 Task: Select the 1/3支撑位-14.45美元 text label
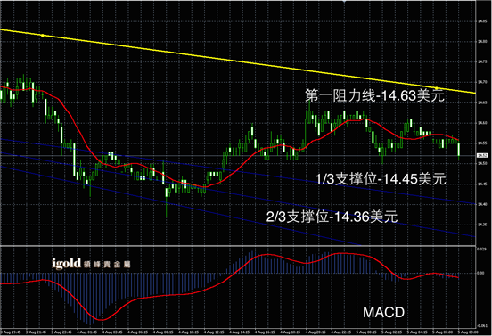(x=381, y=179)
